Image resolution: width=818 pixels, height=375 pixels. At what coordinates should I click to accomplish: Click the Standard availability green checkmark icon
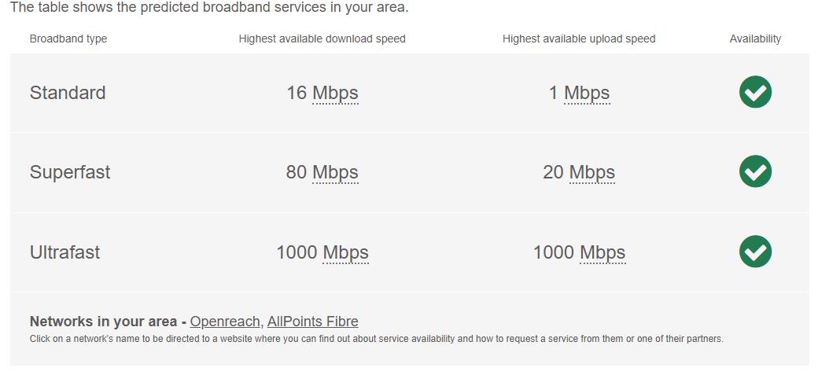point(755,92)
